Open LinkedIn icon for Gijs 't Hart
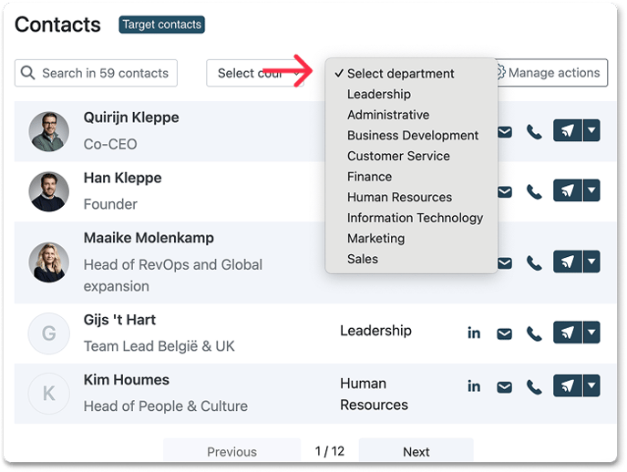Viewport: 627px width, 472px height. (474, 333)
